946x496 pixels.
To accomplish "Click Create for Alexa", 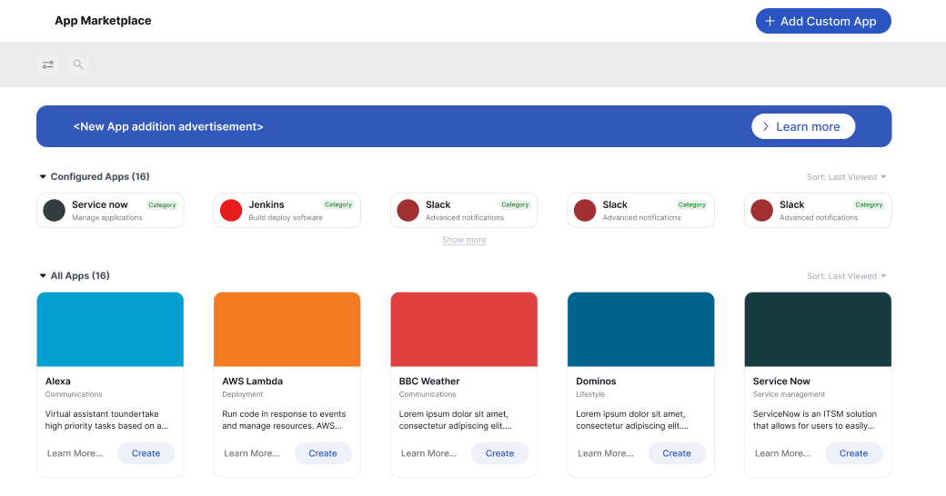I will point(146,453).
